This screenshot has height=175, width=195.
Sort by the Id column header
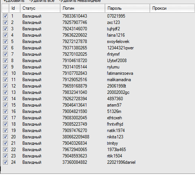point(15,8)
